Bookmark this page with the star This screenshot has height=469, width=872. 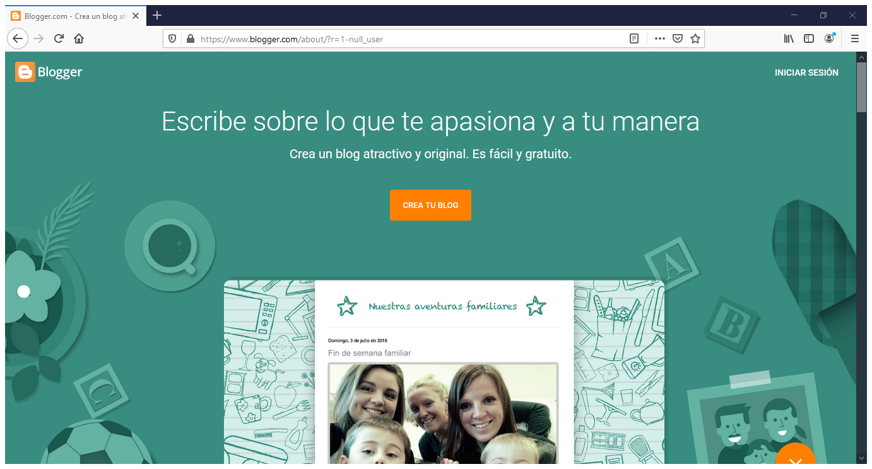click(x=695, y=38)
